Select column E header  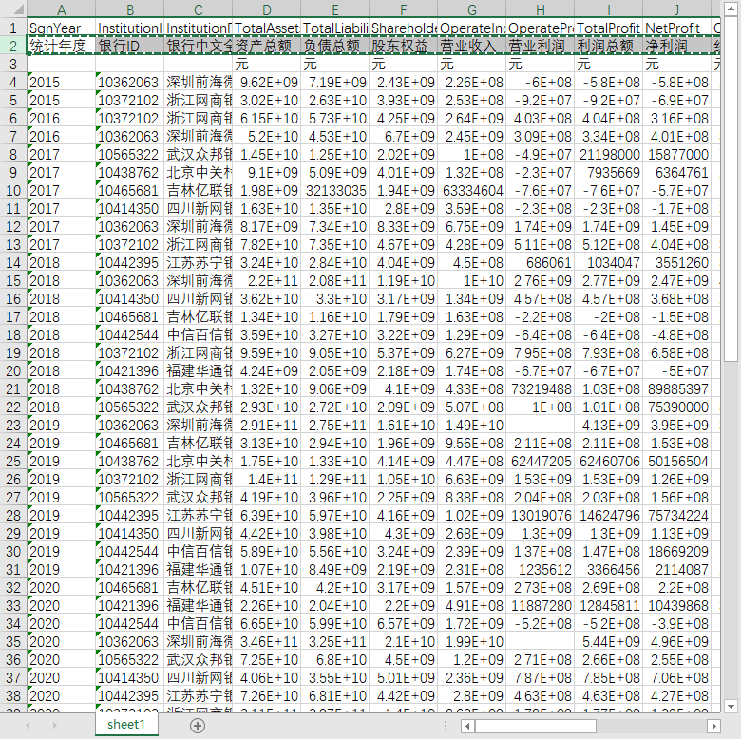tap(335, 9)
